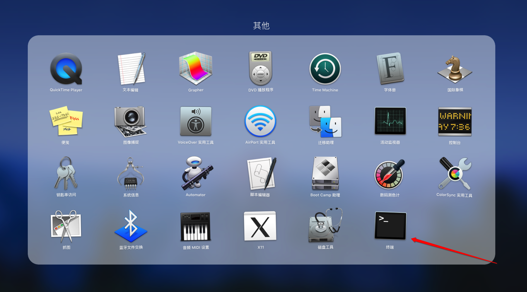Launch 数码测色计 color meter icon
This screenshot has height=292, width=527.
(389, 174)
